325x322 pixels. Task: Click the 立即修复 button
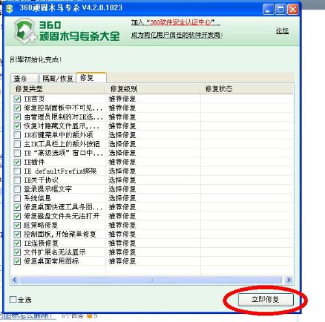point(265,299)
